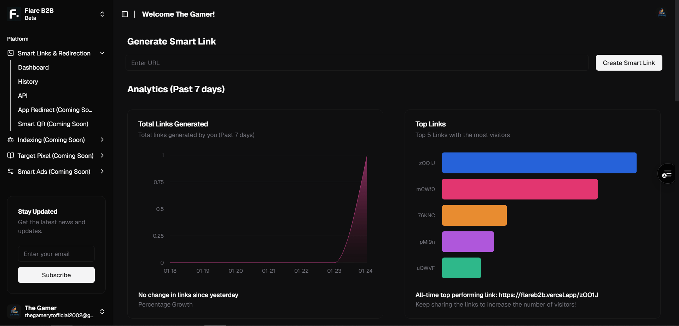The image size is (679, 326).
Task: Click the 0.75 y-axis value
Action: pyautogui.click(x=158, y=182)
